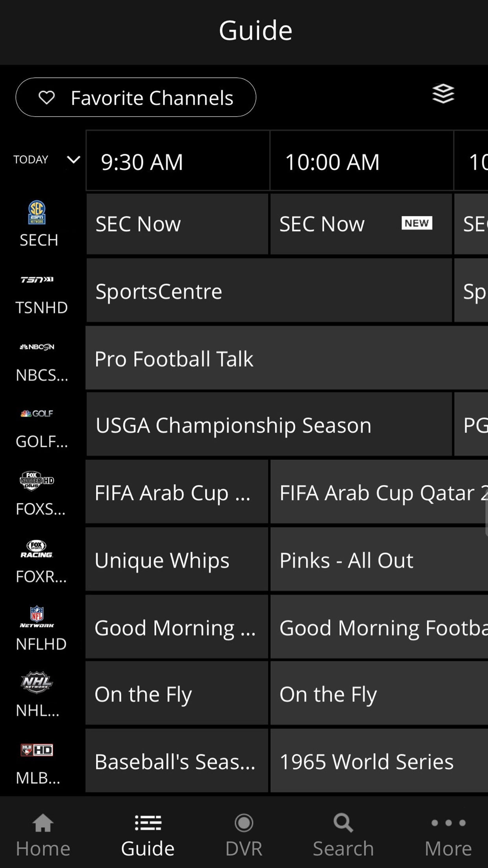
Task: Select 1965 World Series program
Action: [380, 761]
